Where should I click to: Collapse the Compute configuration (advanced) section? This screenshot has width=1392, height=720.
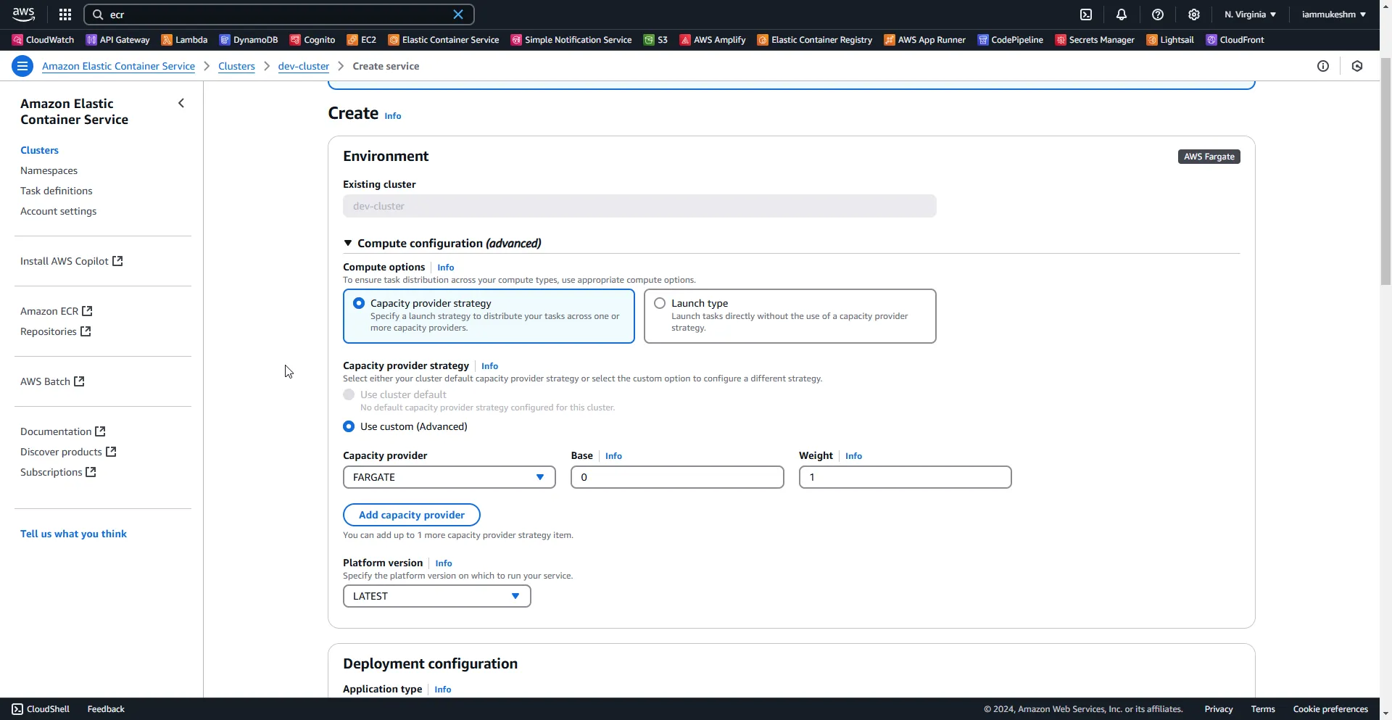click(348, 244)
